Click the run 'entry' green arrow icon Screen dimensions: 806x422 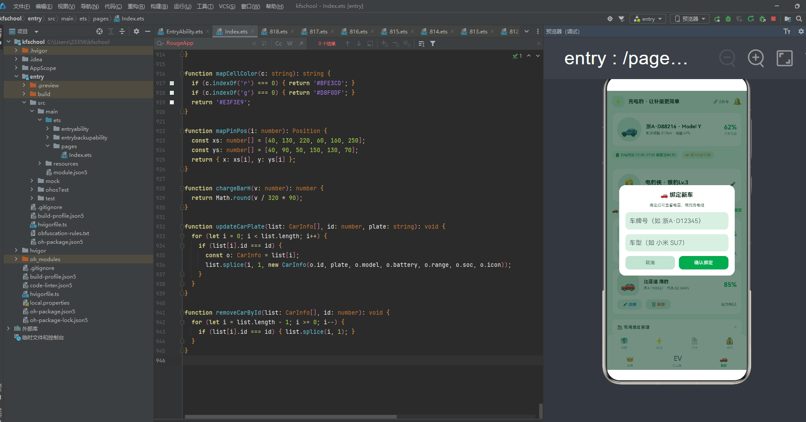pos(717,19)
